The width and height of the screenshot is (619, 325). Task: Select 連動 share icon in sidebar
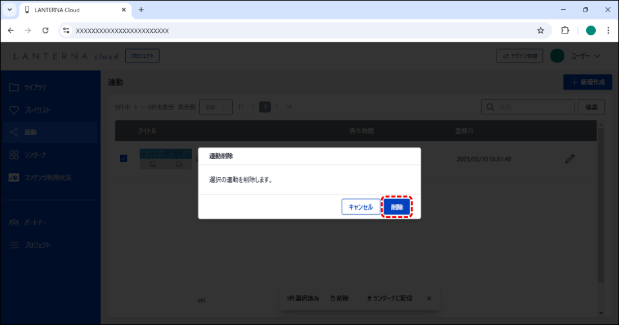coord(14,133)
